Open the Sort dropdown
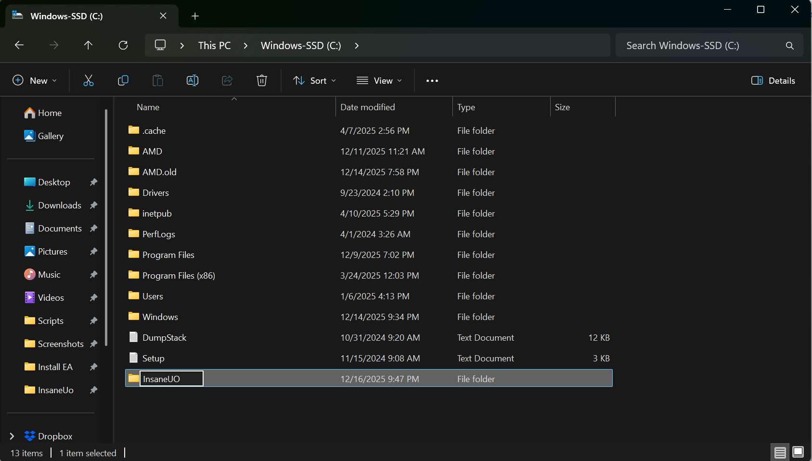The height and width of the screenshot is (461, 812). tap(315, 81)
